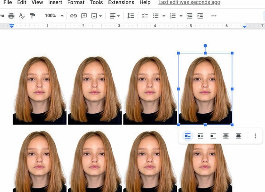Click top-left resize handle of selected photo

pos(179,53)
